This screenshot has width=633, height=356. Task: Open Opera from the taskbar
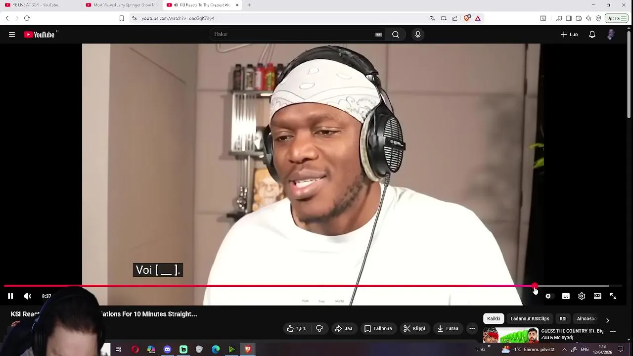[135, 350]
